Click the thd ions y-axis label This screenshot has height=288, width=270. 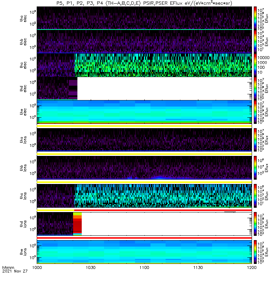(x=22, y=224)
